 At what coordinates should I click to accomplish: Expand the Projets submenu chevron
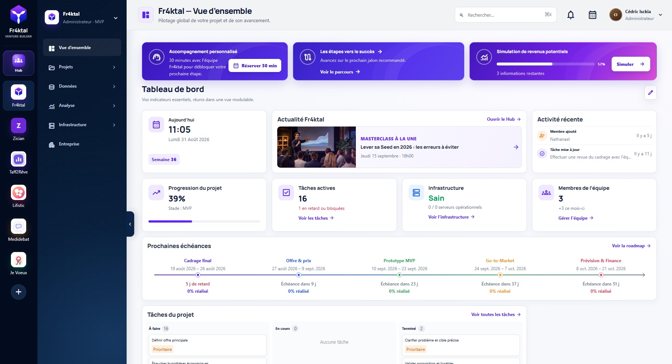tap(114, 67)
